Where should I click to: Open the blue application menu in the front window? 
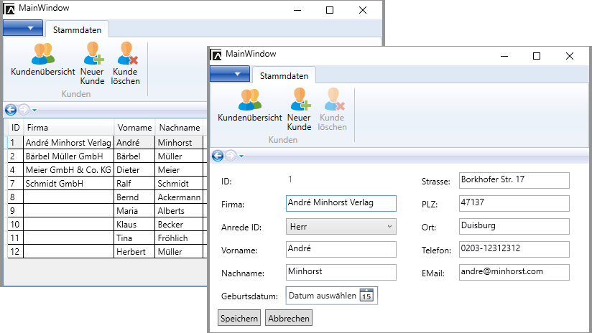[x=229, y=75]
